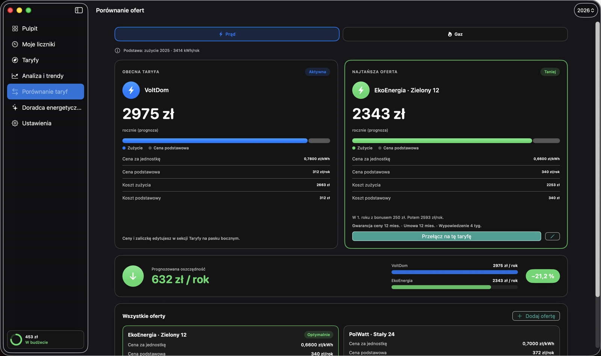The height and width of the screenshot is (356, 601).
Task: Select EkoEnergia · Zielony 12 in Wszystkie oferty
Action: tap(231, 341)
